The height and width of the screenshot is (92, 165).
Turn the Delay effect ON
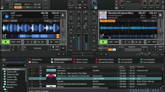pos(122,8)
